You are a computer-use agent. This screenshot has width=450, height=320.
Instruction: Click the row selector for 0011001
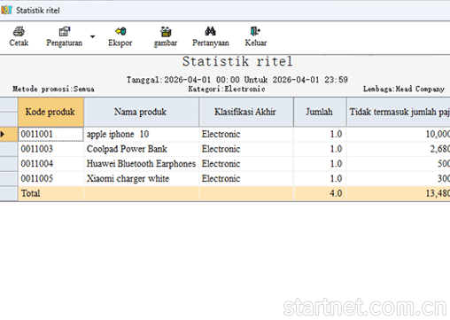(9, 134)
